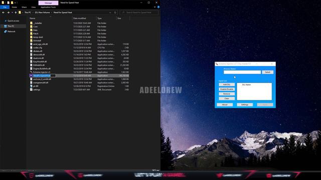
Task: Click the Process Name field in Extreme Injector
Action: [242, 72]
